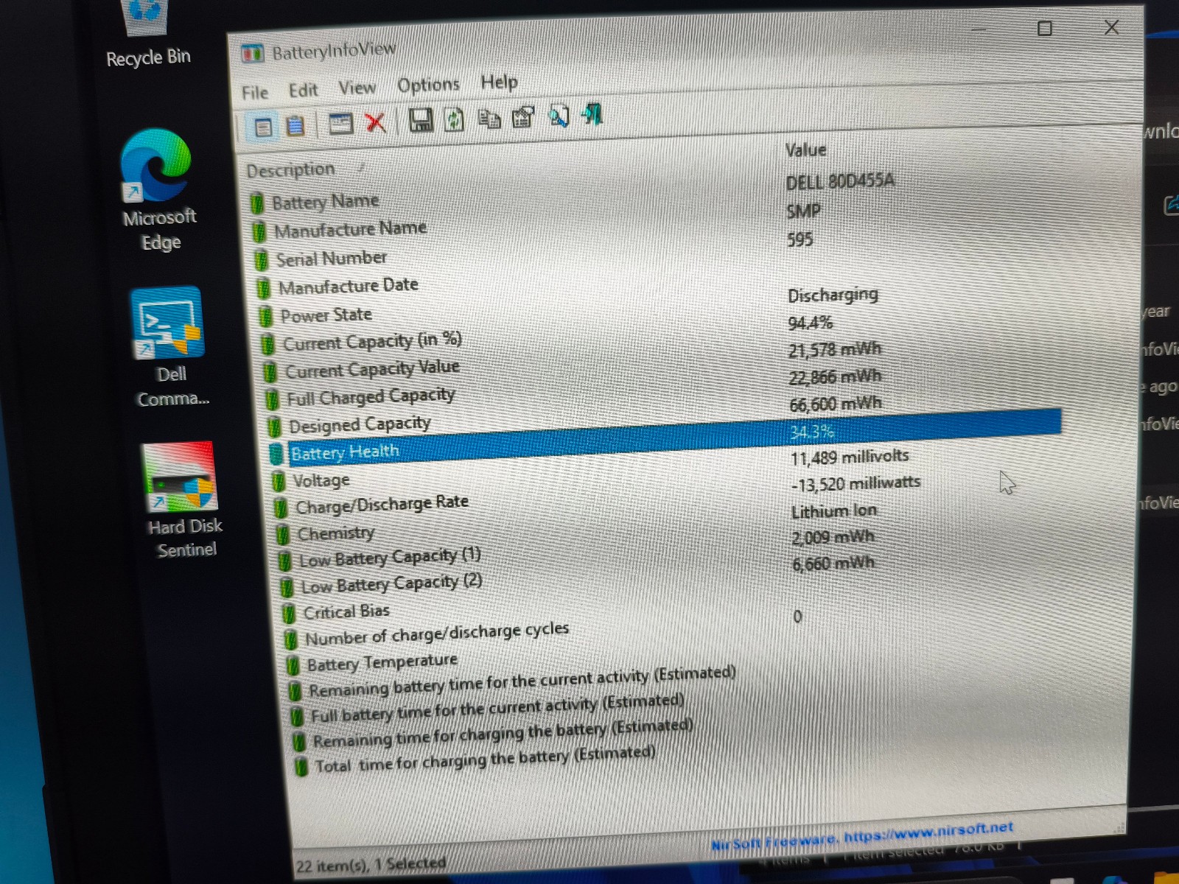Screen dimensions: 1179x884
Task: Click the '21,578 mWh' value
Action: 835,350
